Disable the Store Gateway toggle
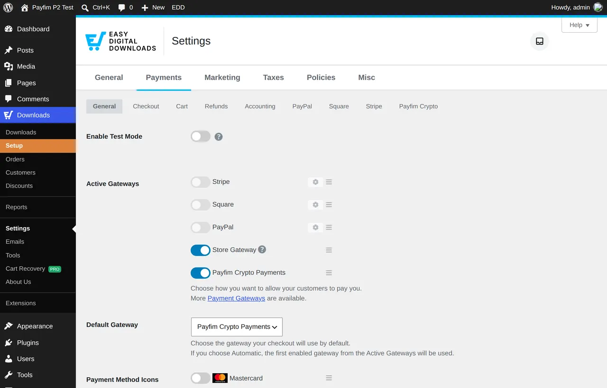607x388 pixels. [x=201, y=250]
